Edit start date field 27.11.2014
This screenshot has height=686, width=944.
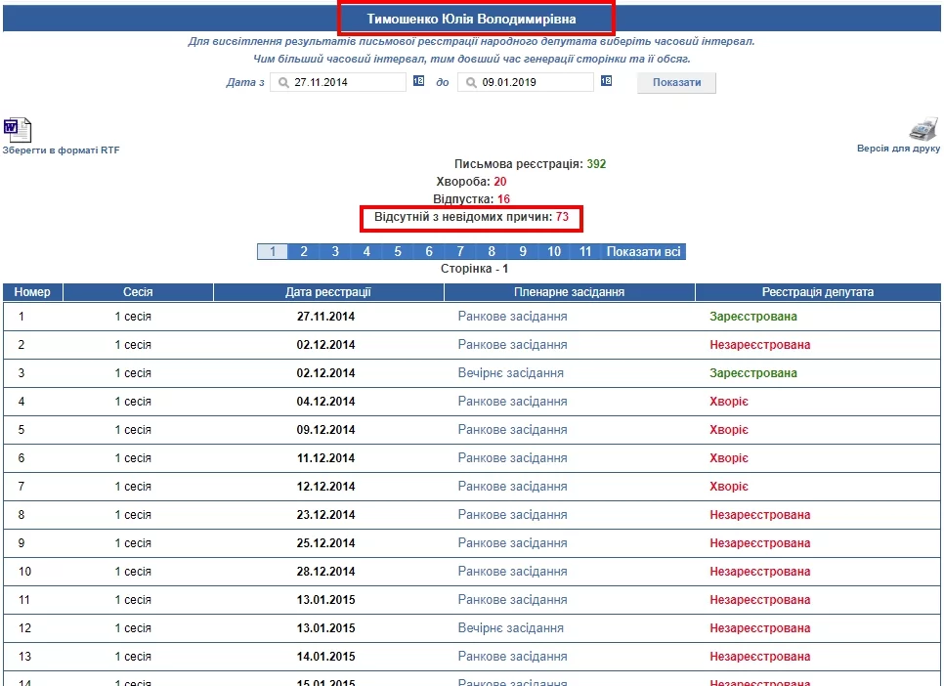[x=338, y=82]
